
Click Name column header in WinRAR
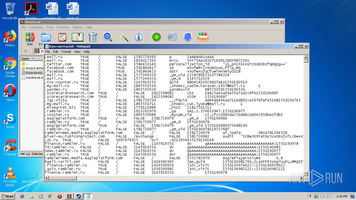pos(31,59)
